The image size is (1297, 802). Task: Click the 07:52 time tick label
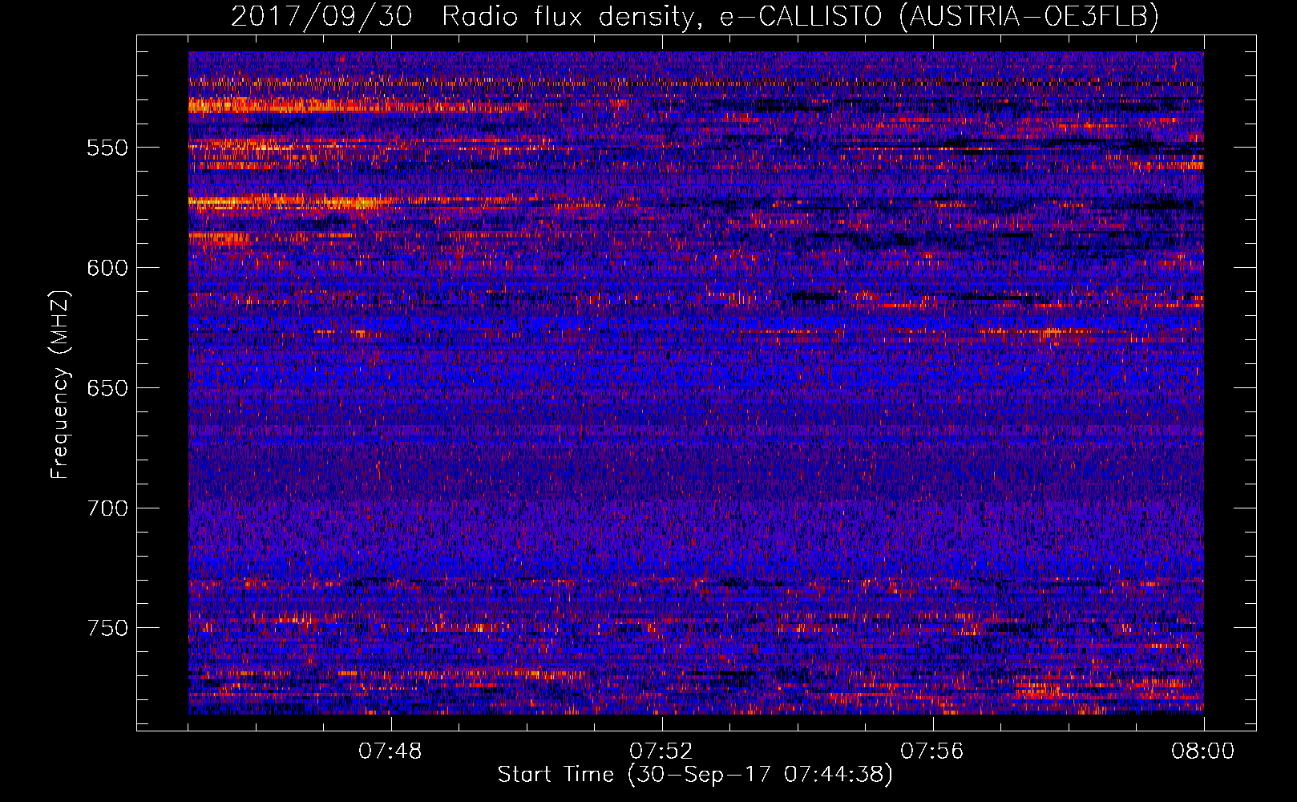tap(661, 751)
